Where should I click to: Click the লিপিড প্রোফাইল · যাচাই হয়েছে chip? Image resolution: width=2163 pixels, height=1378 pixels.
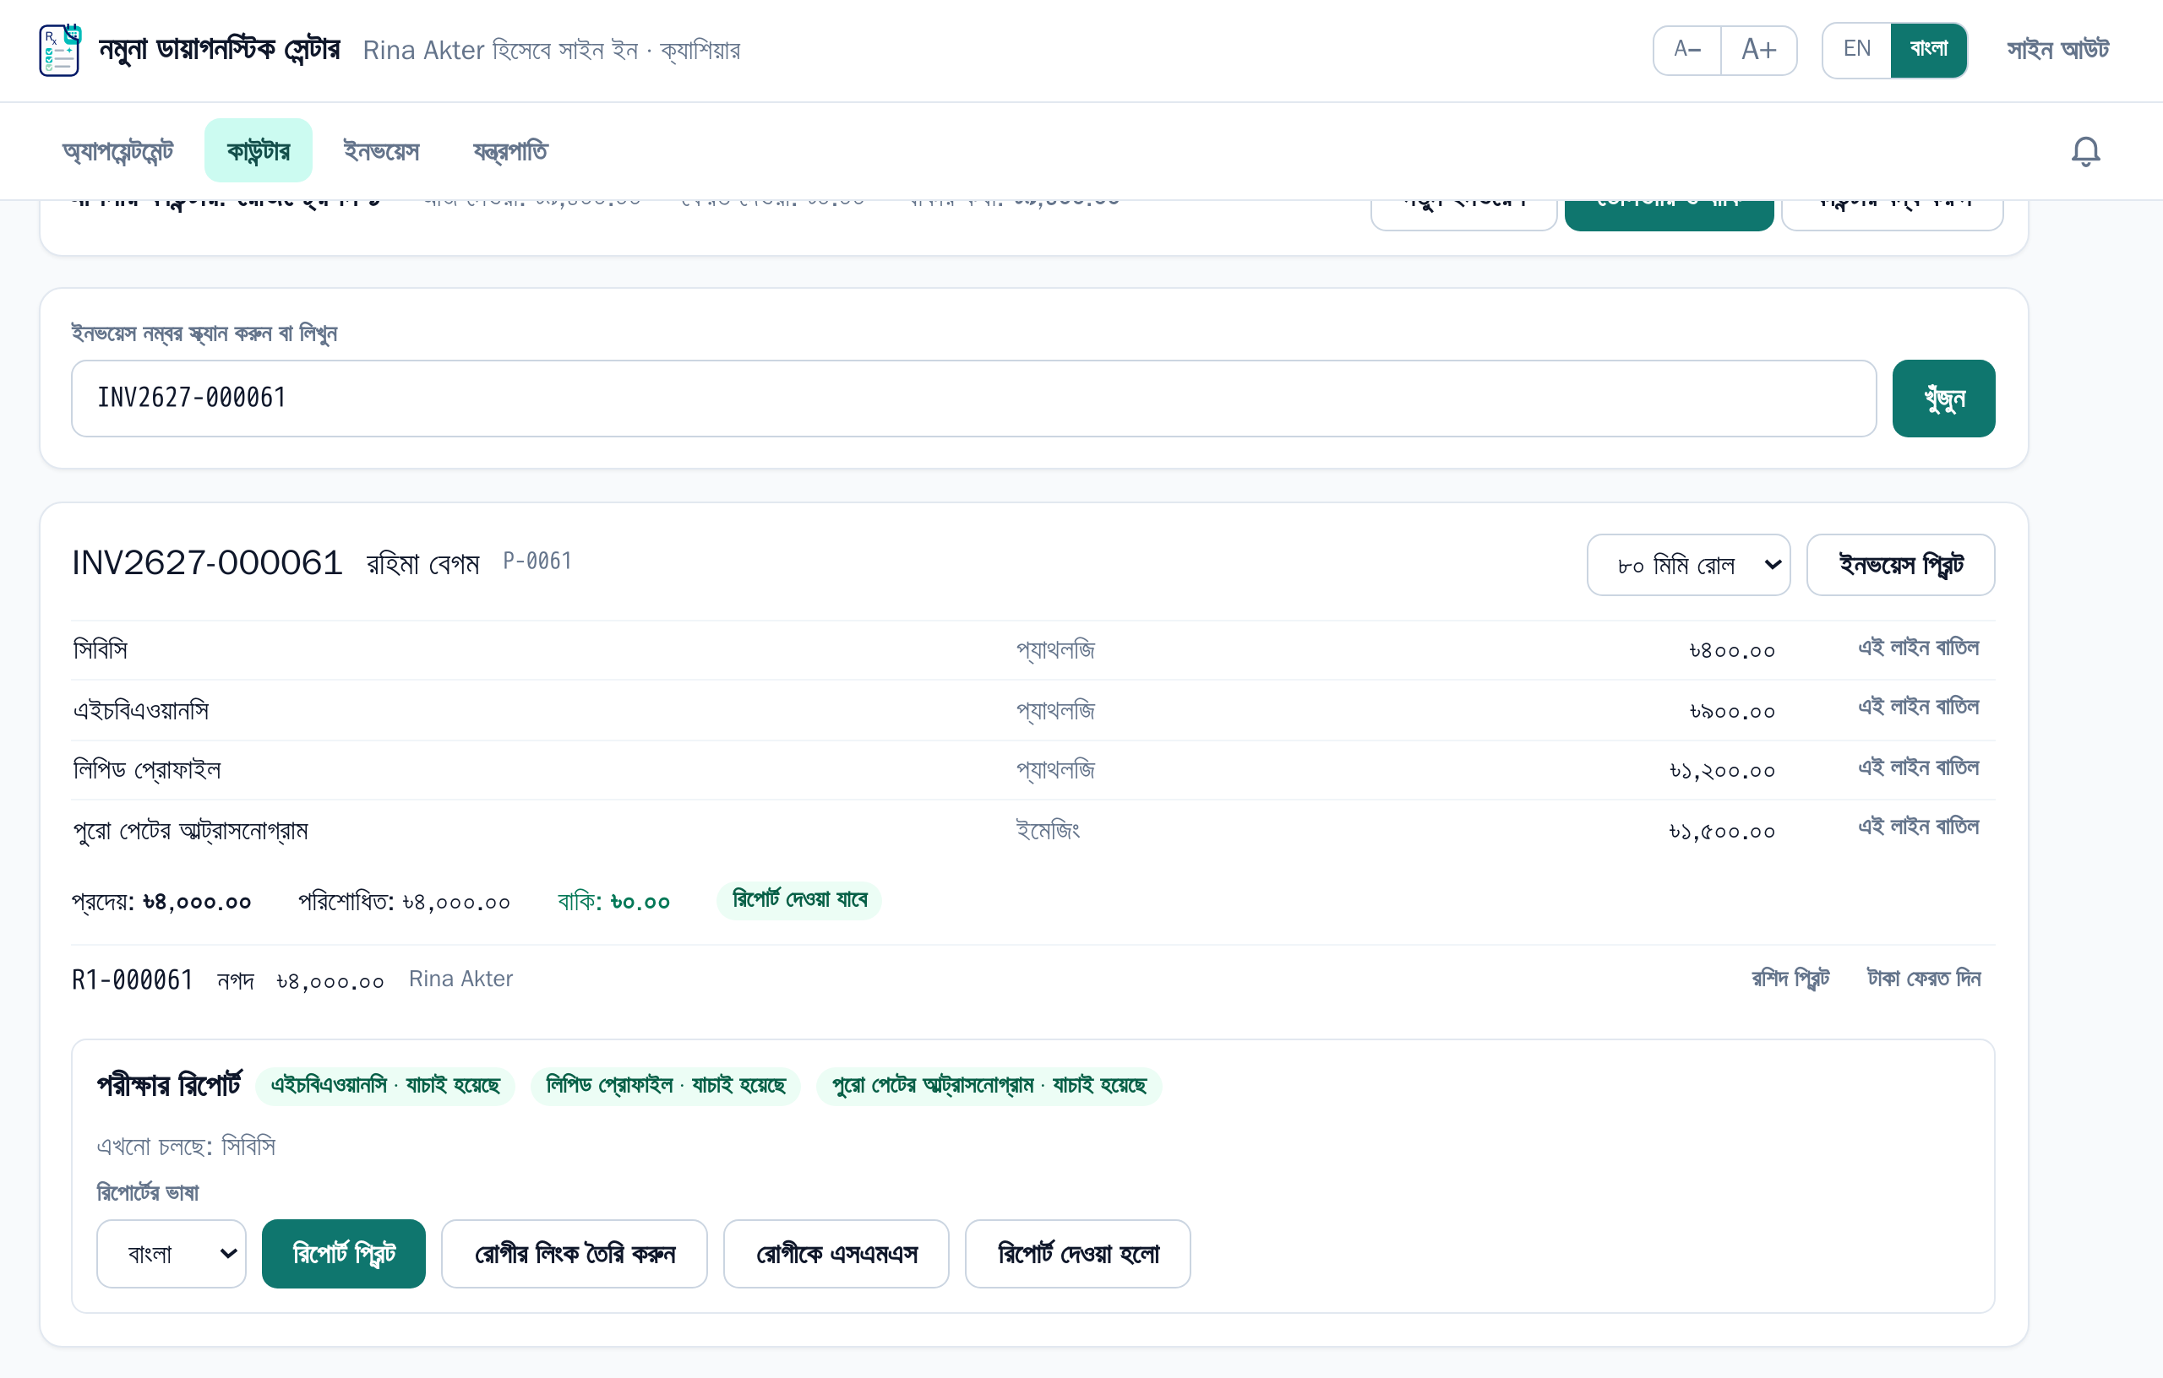click(x=666, y=1086)
